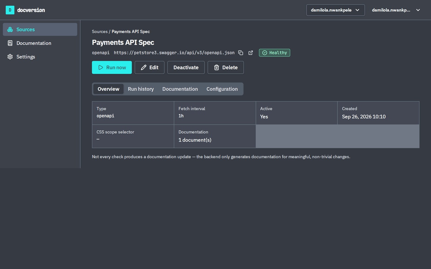Click the 1 document(s) value
The width and height of the screenshot is (431, 269).
pos(195,140)
